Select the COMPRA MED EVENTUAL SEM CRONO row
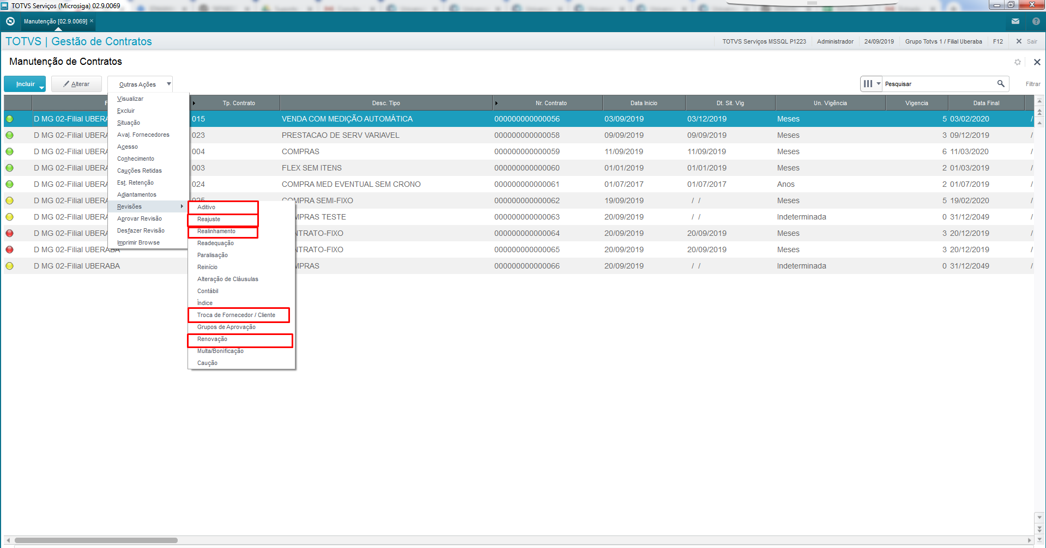Screen dimensions: 1046x548 coord(518,184)
